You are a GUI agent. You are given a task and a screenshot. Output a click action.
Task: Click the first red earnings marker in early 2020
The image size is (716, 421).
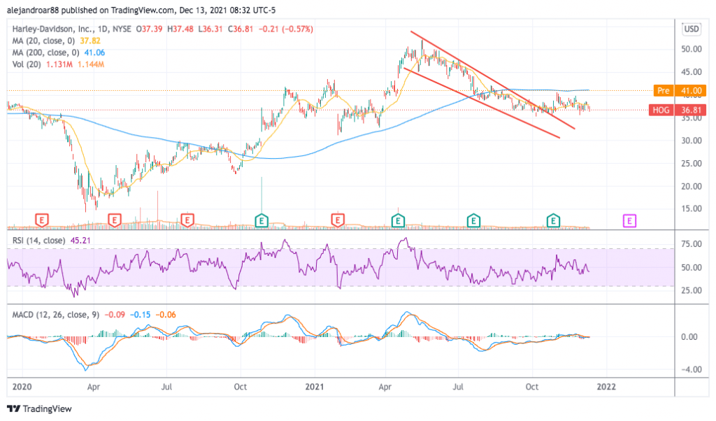[x=41, y=221]
